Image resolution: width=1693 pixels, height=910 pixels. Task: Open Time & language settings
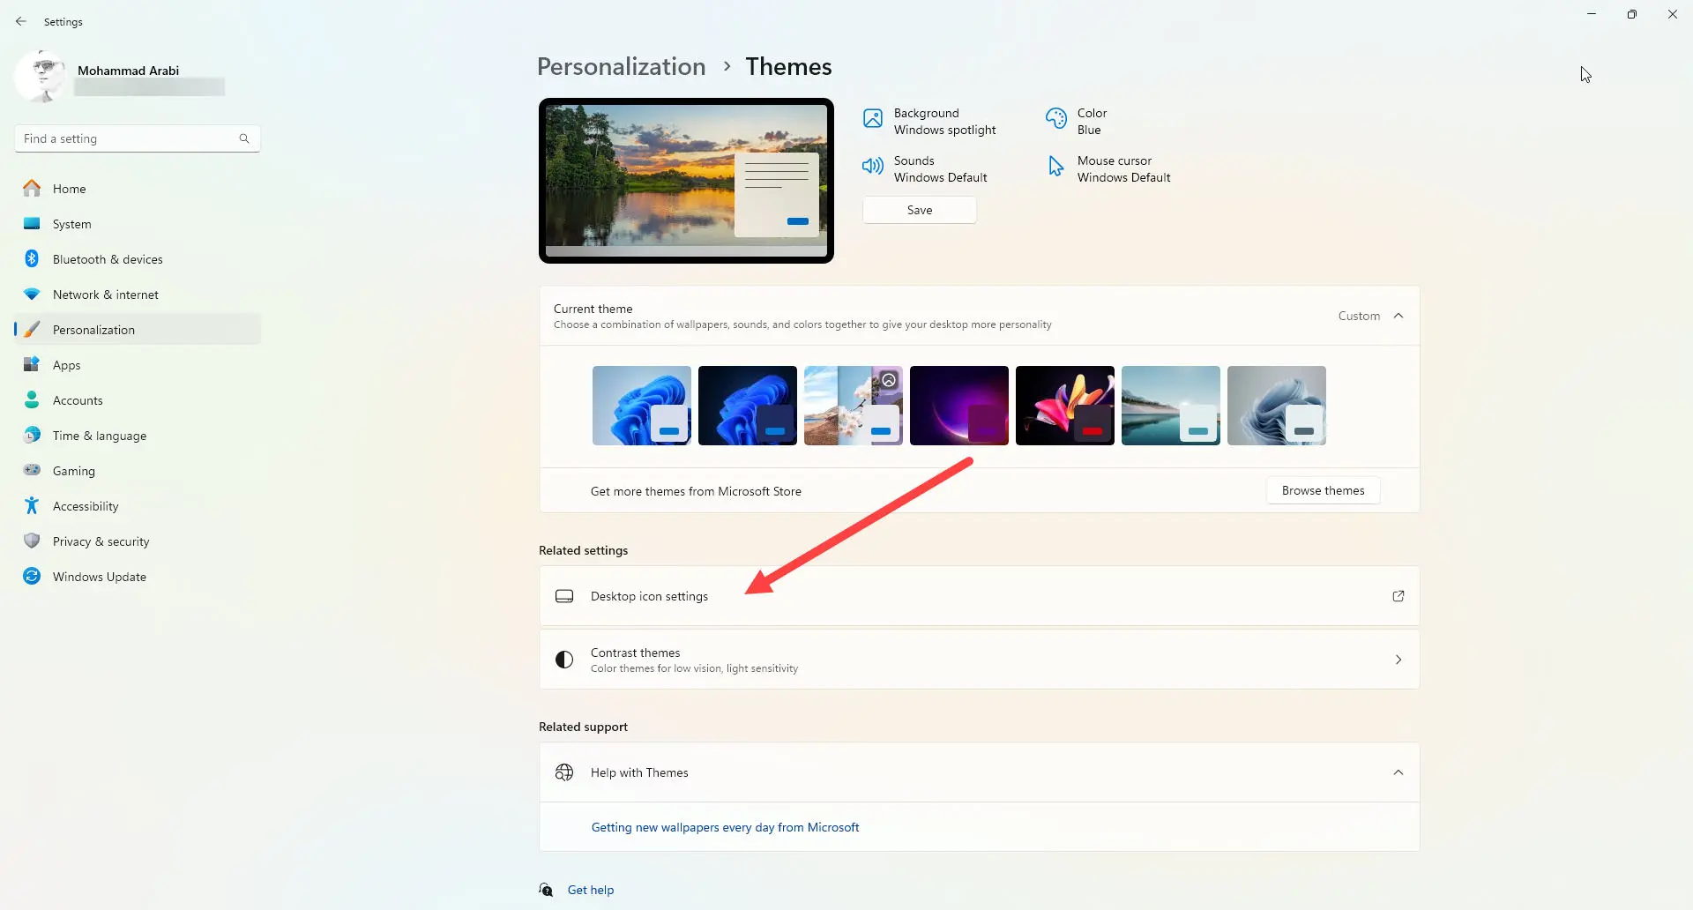[x=138, y=436]
